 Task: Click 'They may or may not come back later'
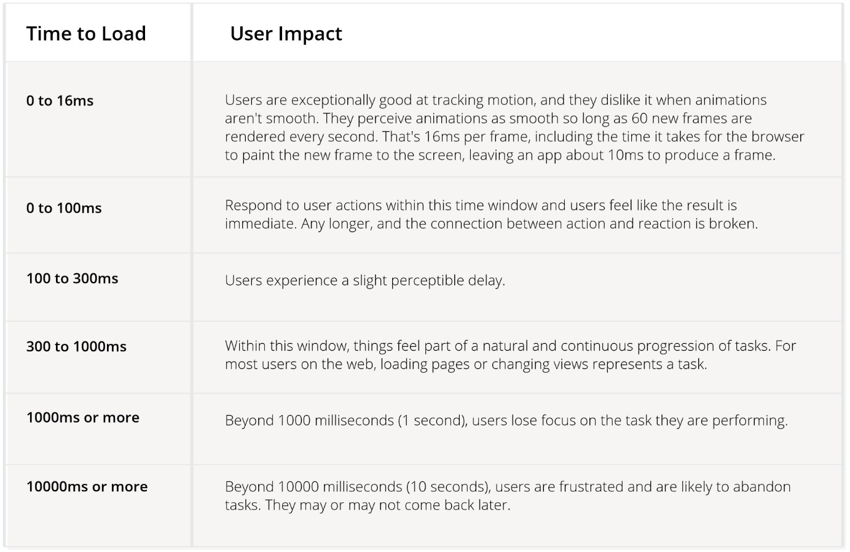pyautogui.click(x=387, y=505)
